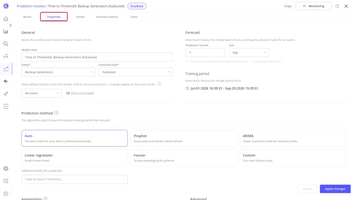Edit the Model name field
The image size is (355, 200).
click(x=97, y=57)
